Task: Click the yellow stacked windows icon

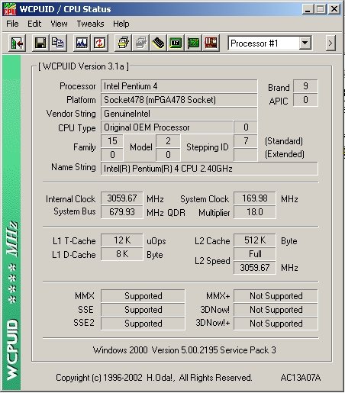Action: pos(123,43)
